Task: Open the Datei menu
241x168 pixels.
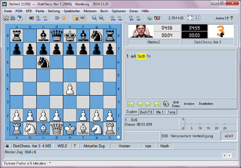Action: pos(8,11)
